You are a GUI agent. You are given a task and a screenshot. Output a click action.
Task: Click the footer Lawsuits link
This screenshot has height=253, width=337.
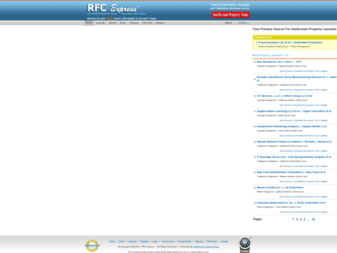coord(133,241)
